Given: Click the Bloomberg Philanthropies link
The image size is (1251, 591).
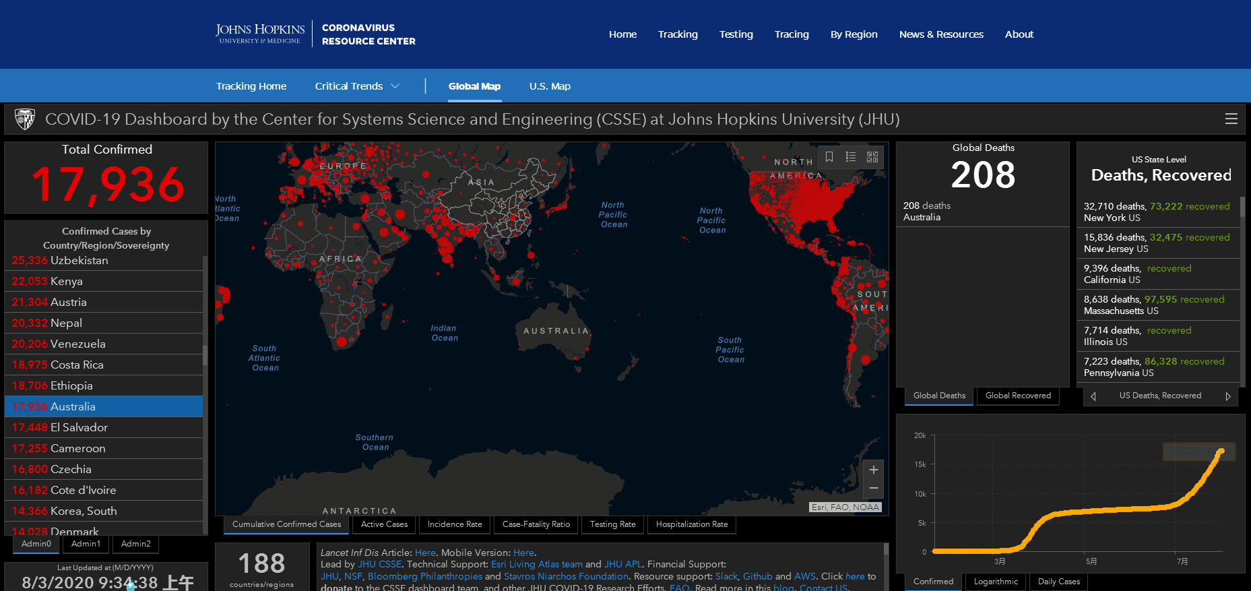Looking at the screenshot, I should (424, 576).
